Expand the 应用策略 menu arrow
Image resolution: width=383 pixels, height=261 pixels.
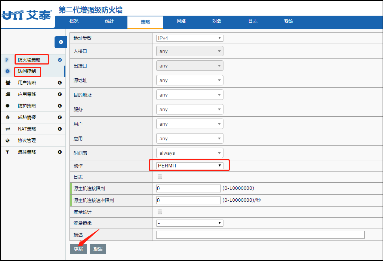(x=60, y=94)
